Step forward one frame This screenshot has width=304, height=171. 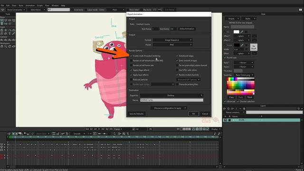[x=103, y=129]
